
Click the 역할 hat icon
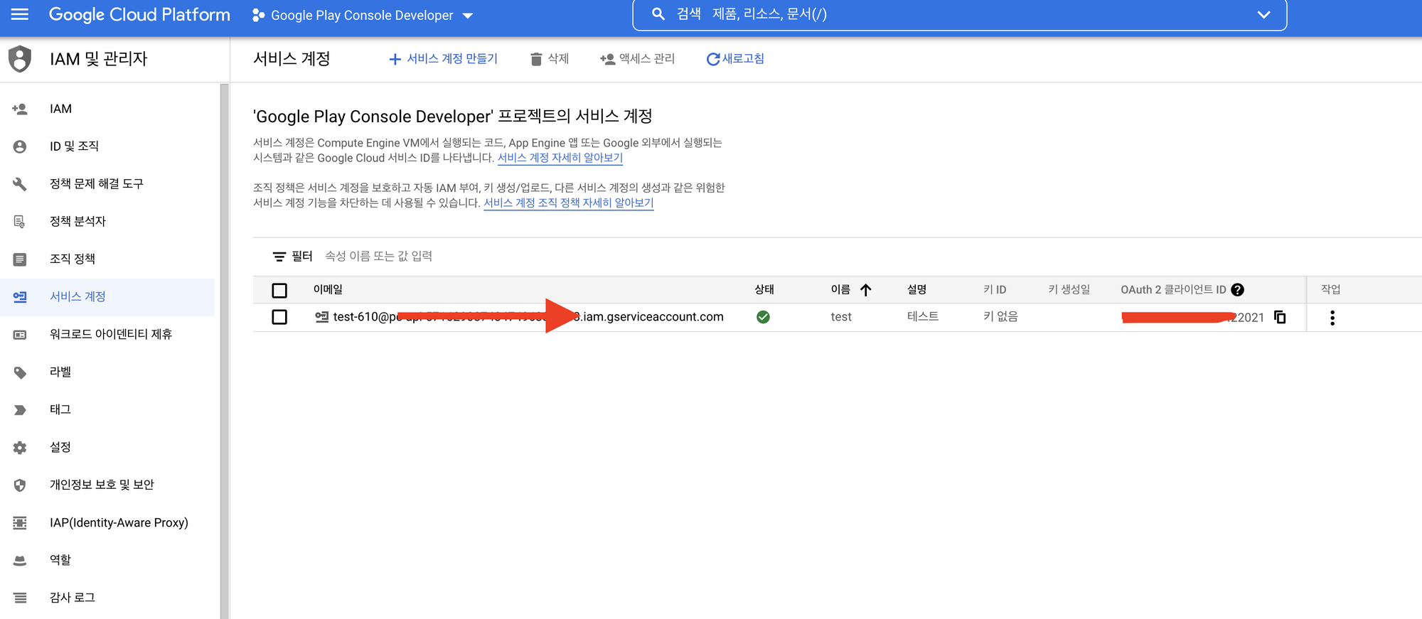pos(20,561)
